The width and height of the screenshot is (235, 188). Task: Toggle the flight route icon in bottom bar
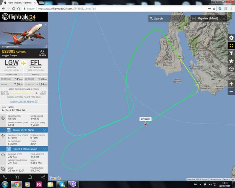point(4,177)
